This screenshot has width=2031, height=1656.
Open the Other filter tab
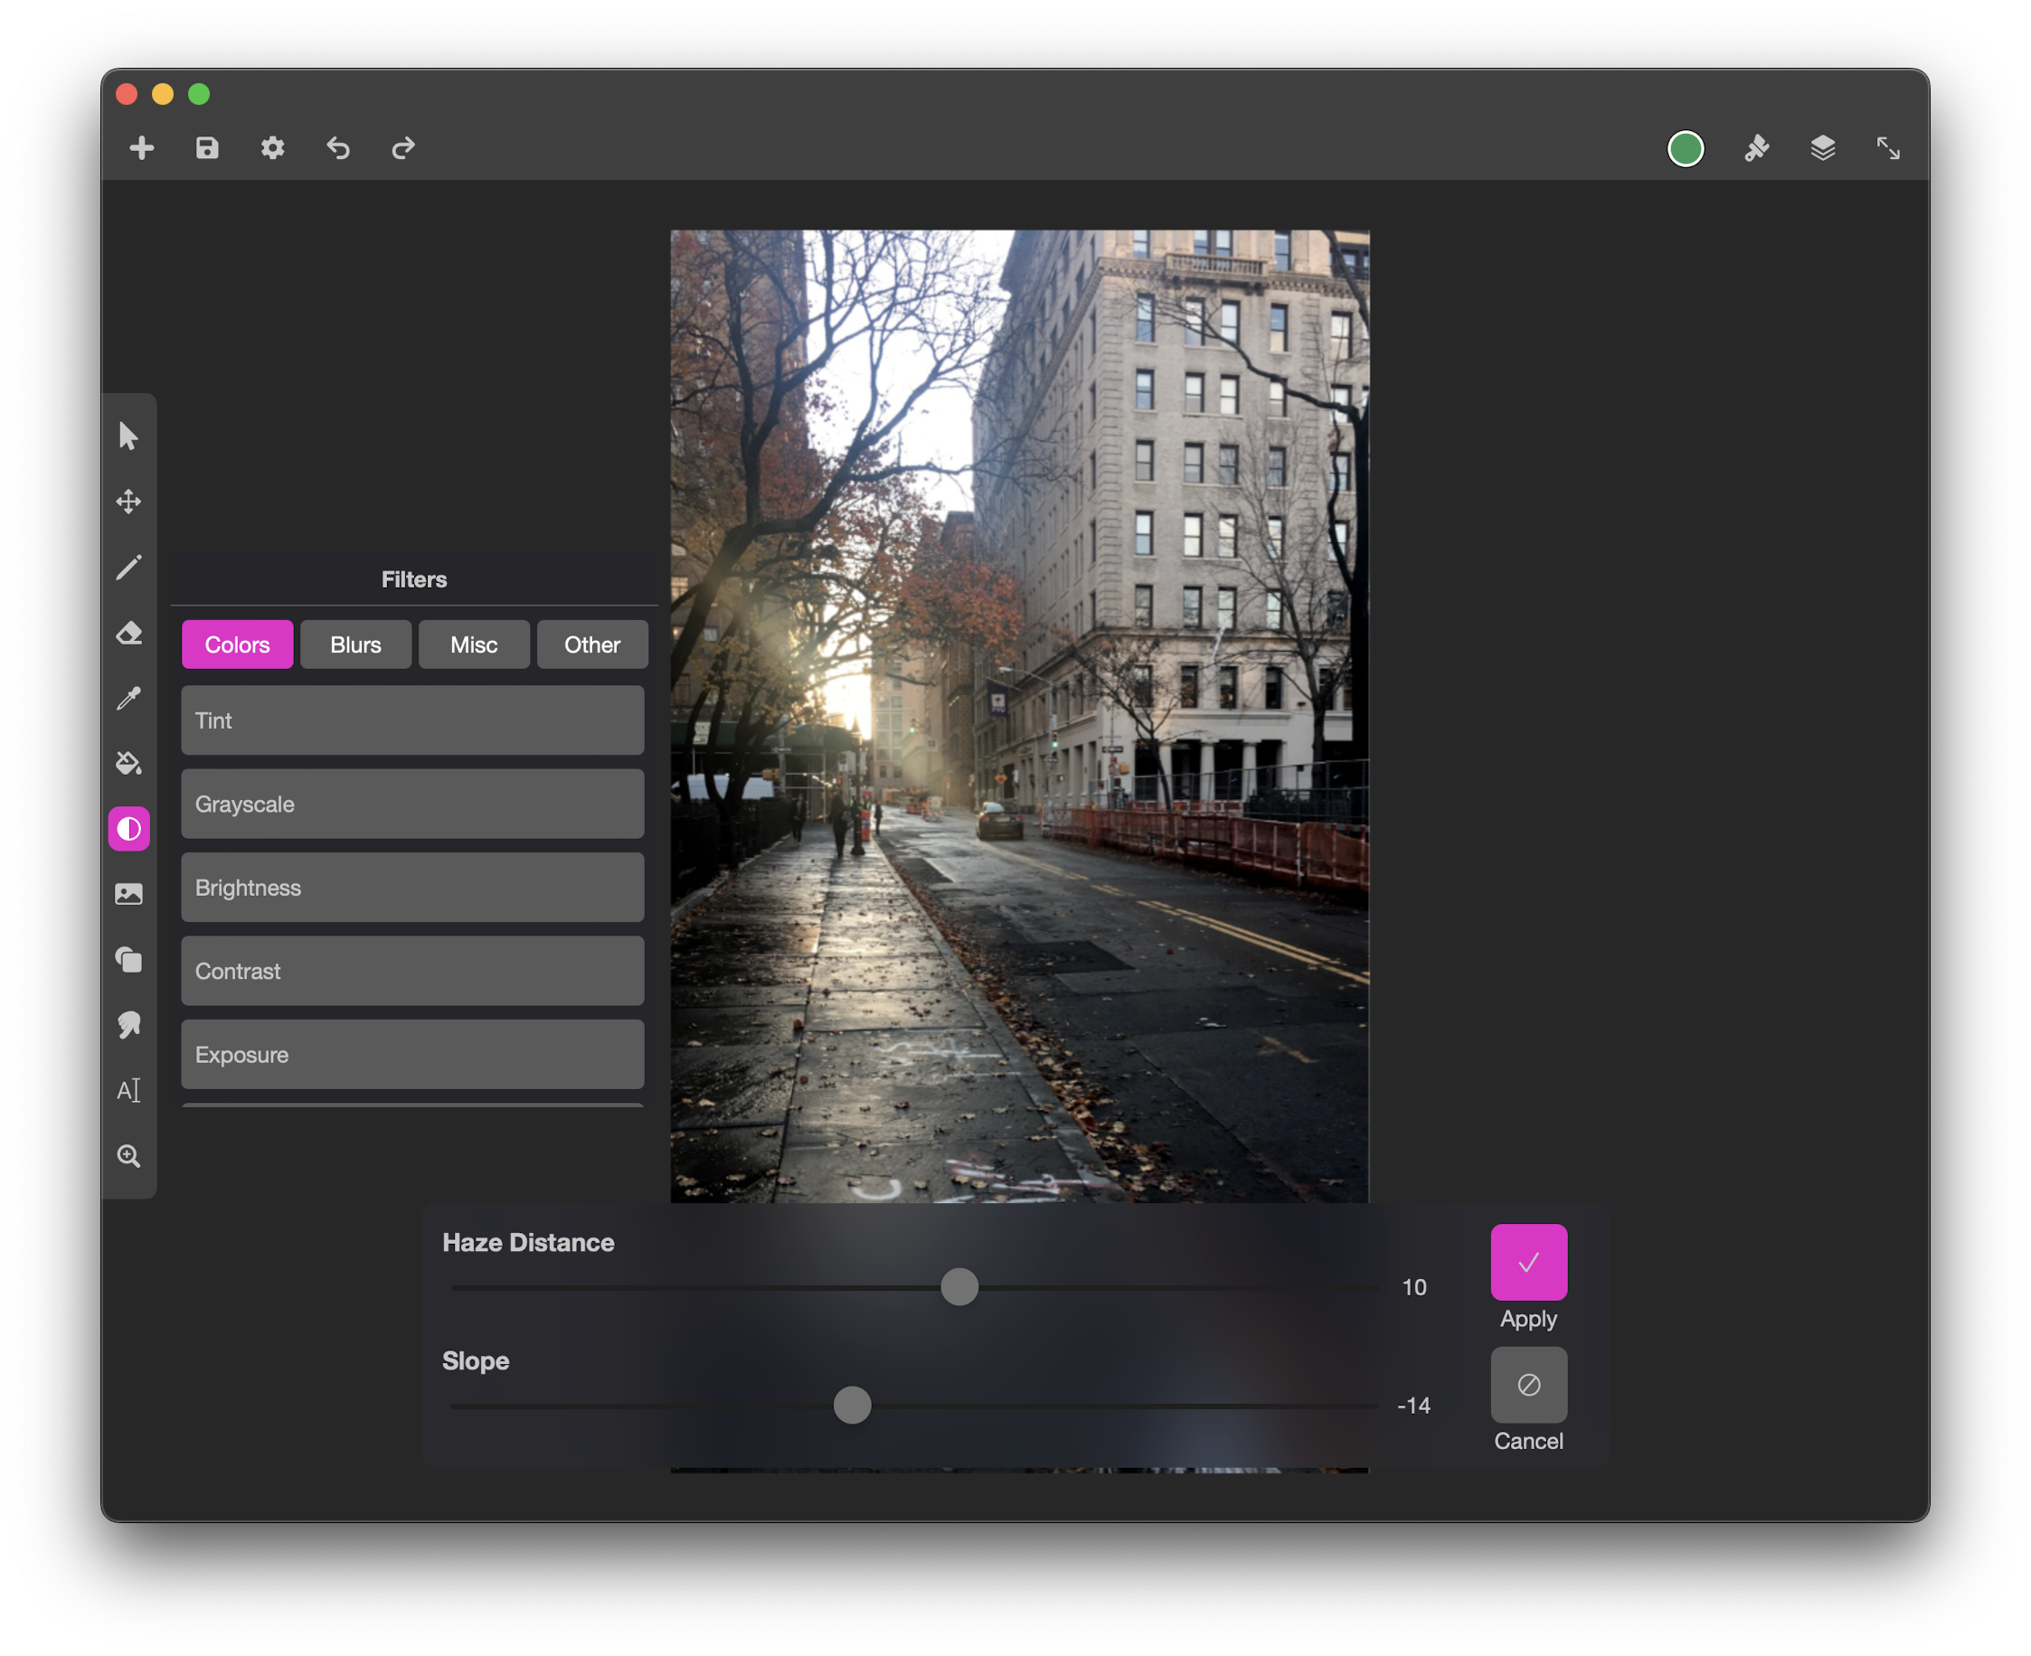[591, 645]
